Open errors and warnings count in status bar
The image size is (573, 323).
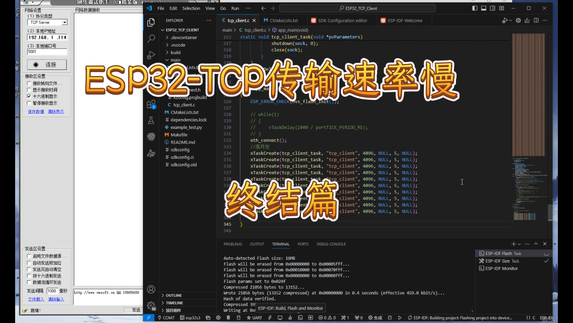pyautogui.click(x=327, y=318)
